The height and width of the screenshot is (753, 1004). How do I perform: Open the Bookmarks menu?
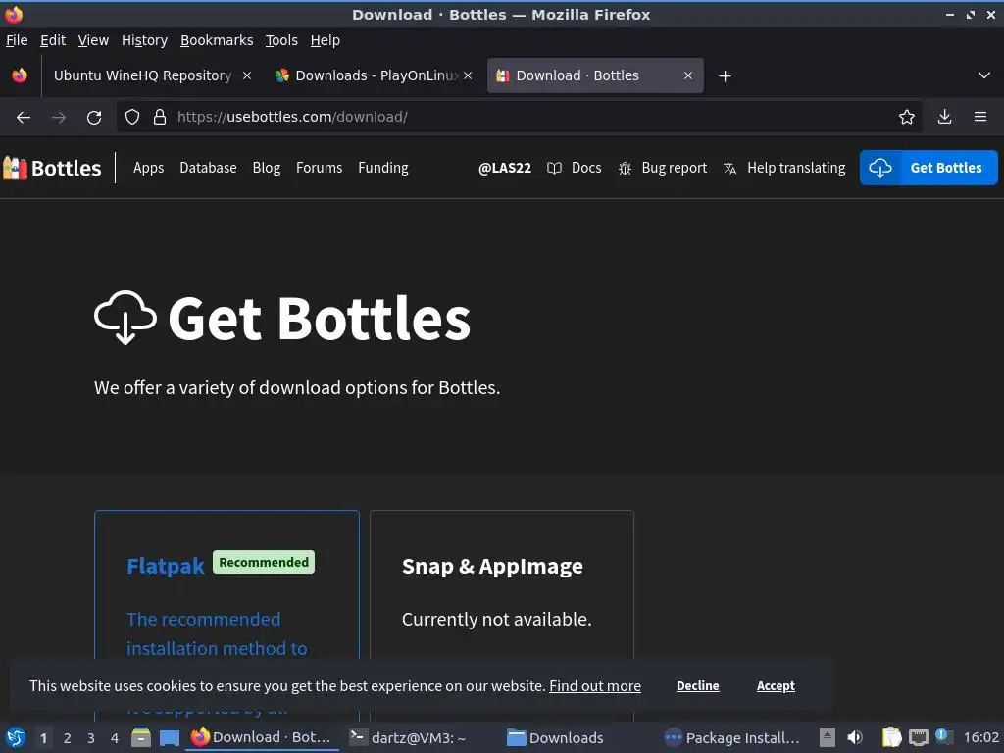(x=217, y=40)
